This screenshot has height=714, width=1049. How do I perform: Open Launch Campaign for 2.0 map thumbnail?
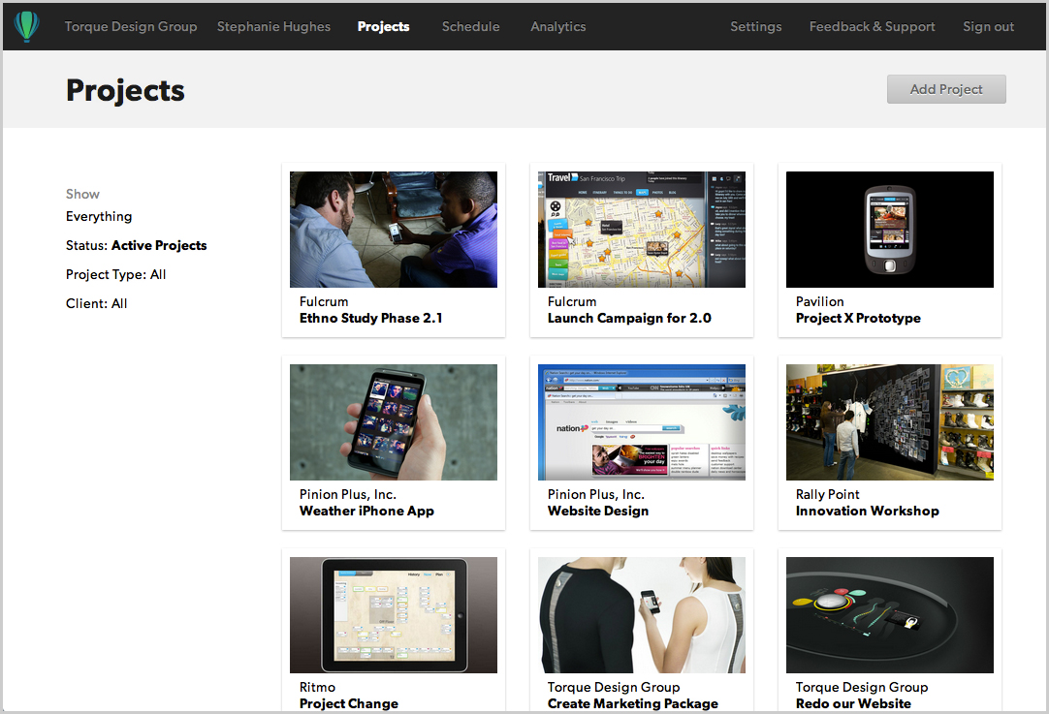(x=641, y=230)
